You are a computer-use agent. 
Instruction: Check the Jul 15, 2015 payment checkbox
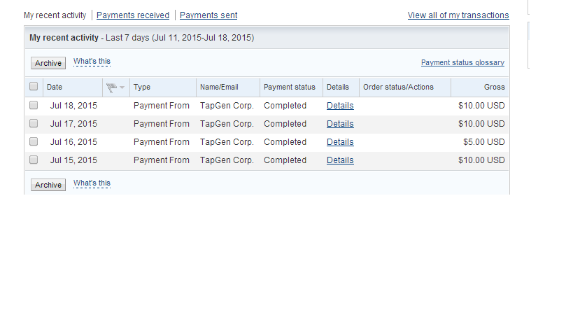tap(34, 160)
